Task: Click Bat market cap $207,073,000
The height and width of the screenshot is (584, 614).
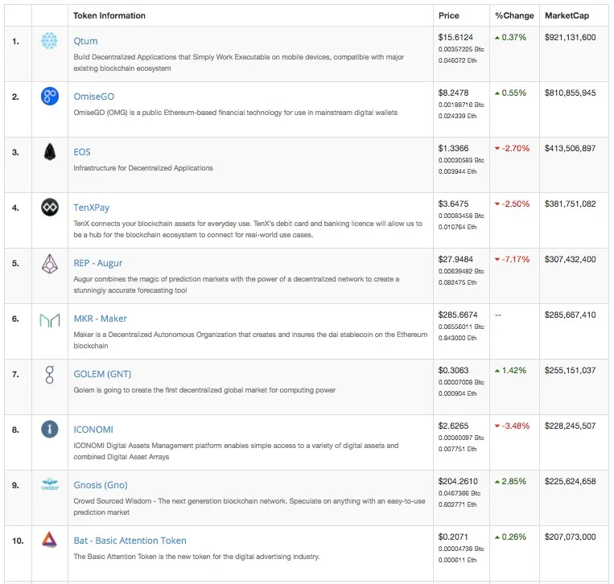Action: pyautogui.click(x=570, y=537)
